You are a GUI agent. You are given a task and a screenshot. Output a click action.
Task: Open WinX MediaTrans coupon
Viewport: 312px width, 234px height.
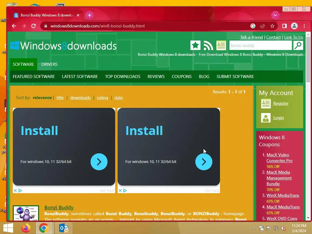coord(283,195)
